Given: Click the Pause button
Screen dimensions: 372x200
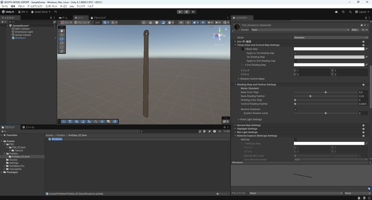Looking at the screenshot, I should (x=186, y=12).
